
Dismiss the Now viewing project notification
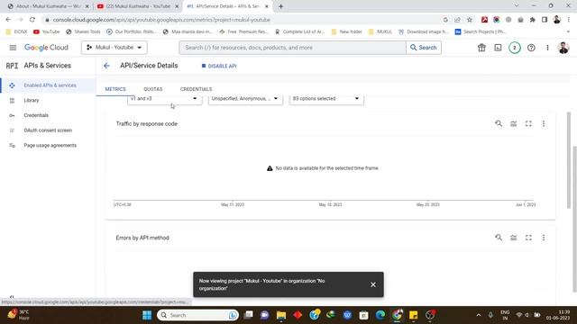(x=373, y=284)
